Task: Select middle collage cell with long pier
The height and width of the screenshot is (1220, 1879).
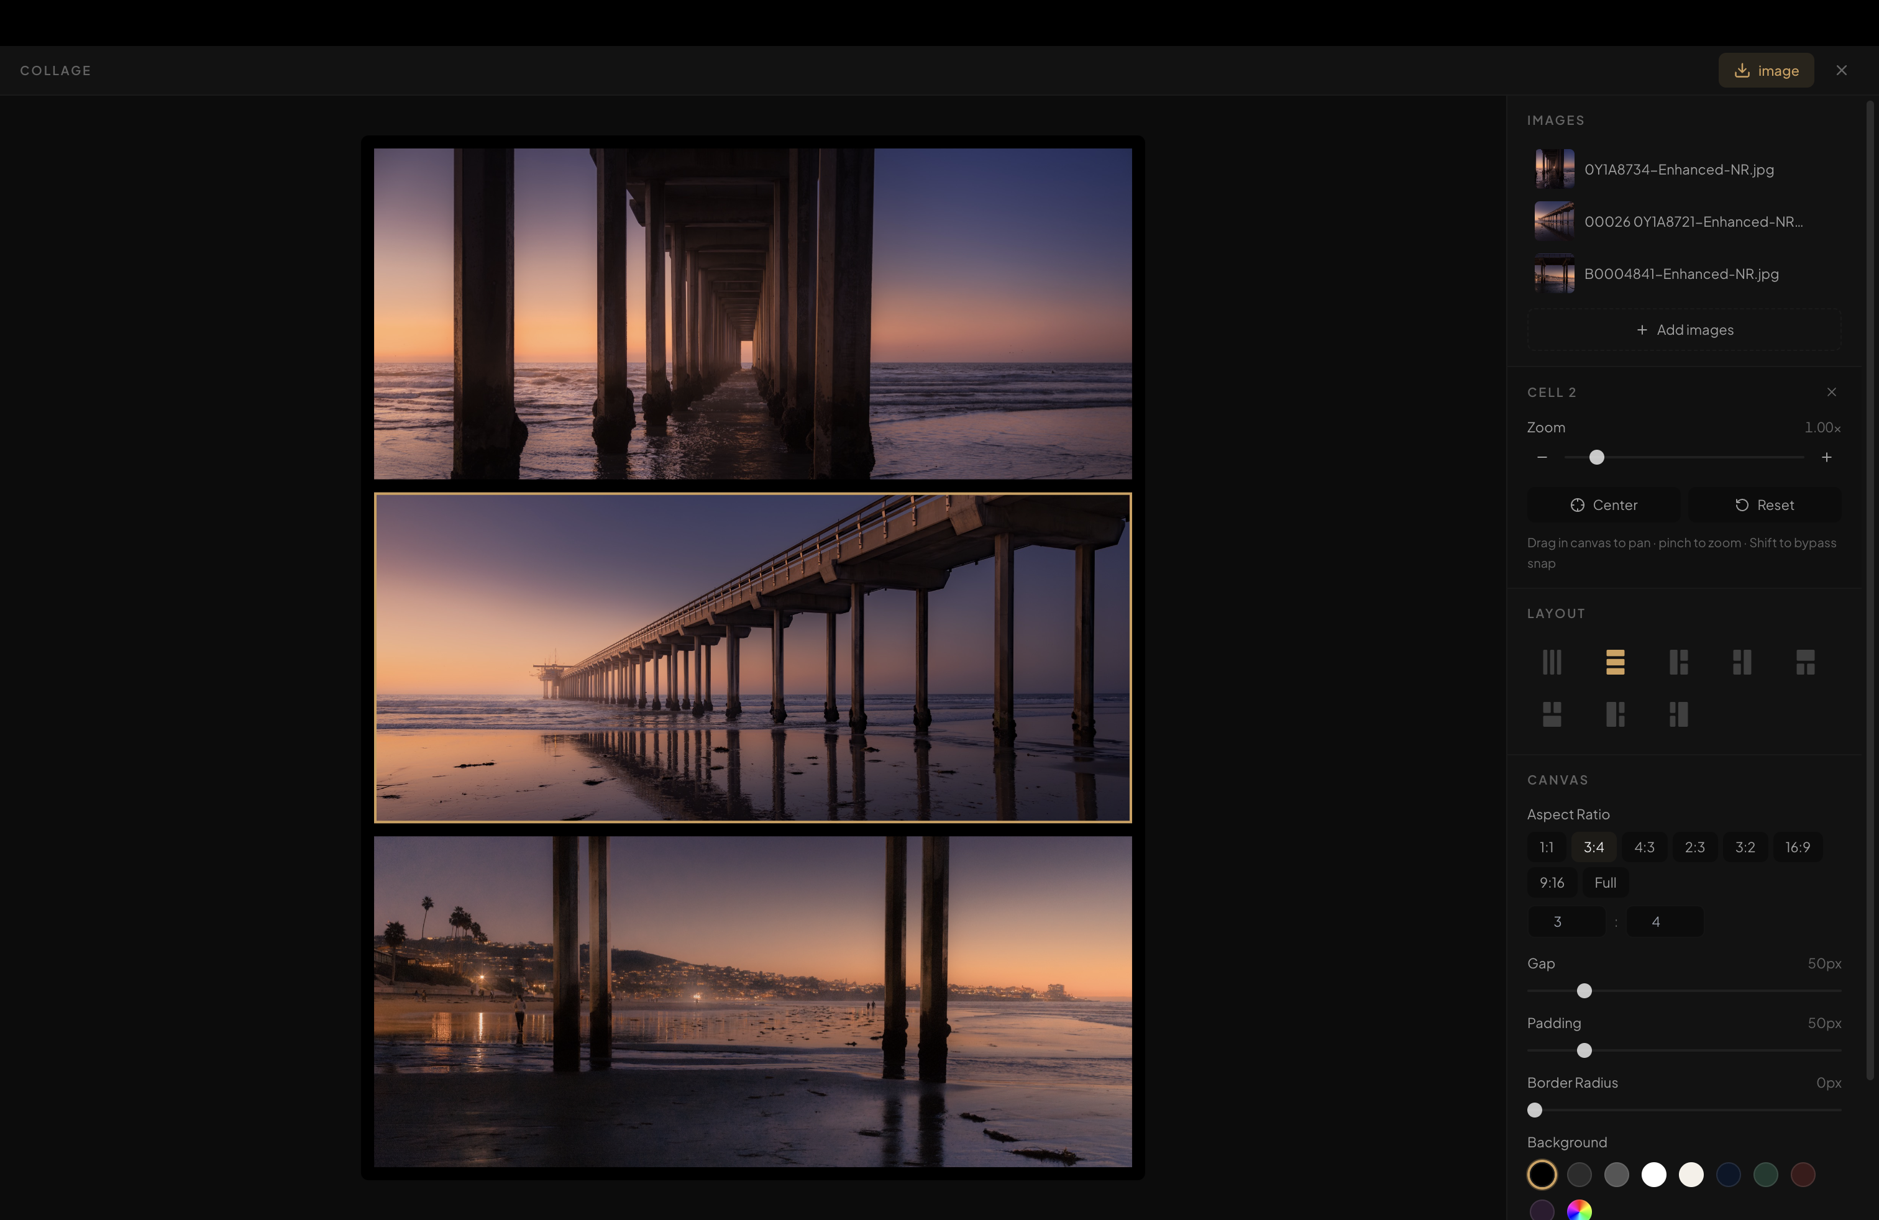Action: coord(752,658)
